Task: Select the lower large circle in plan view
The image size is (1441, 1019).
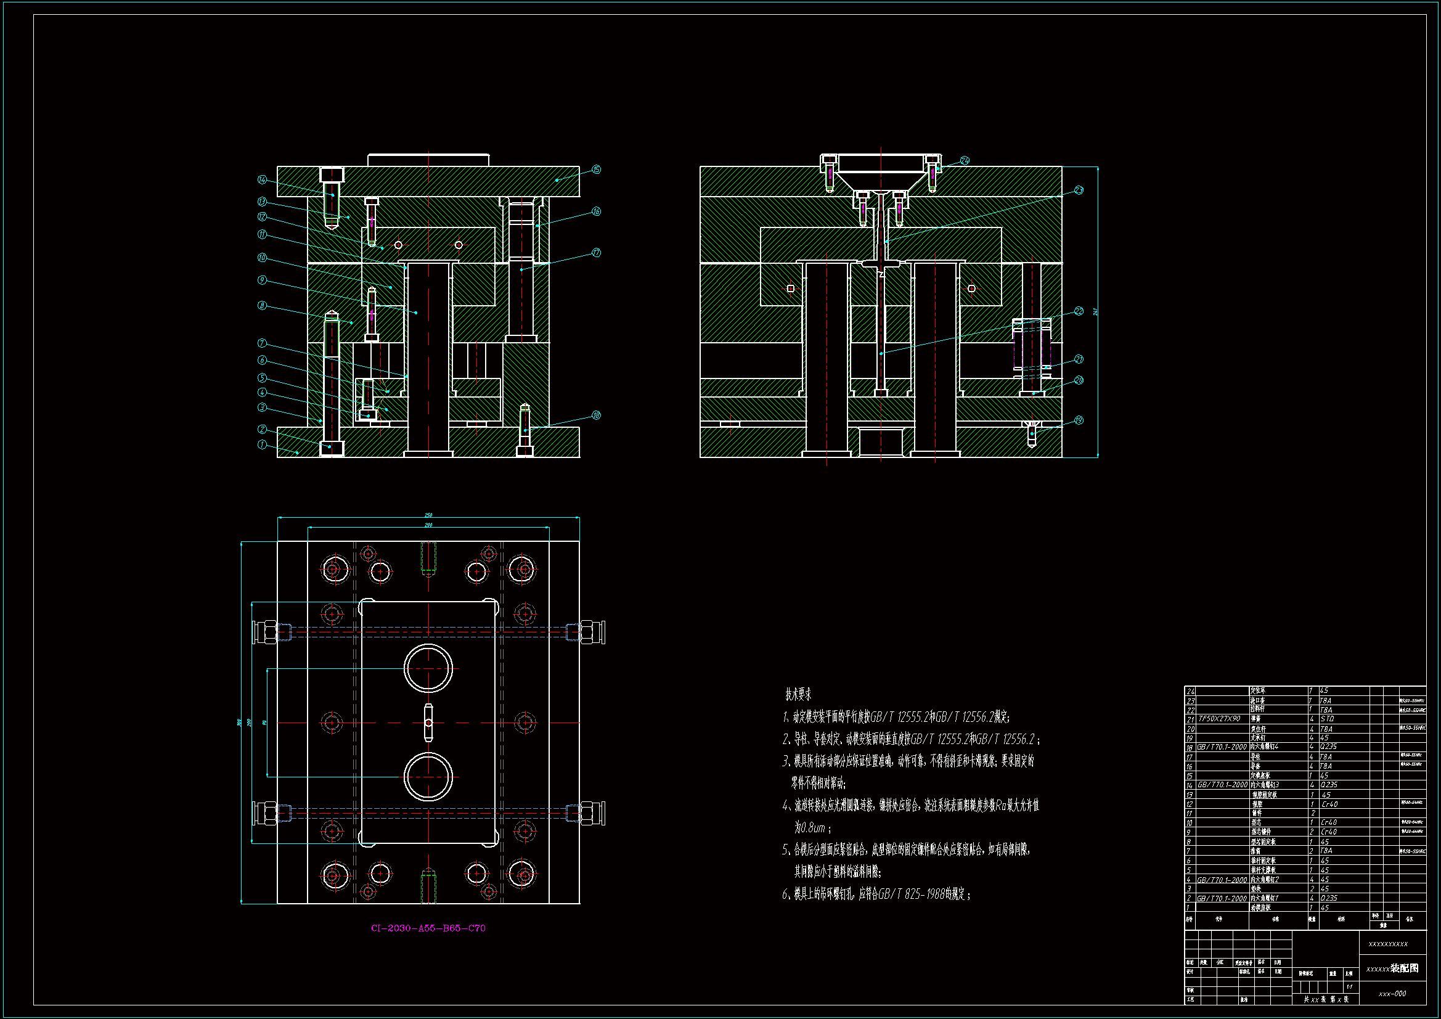Action: [x=428, y=777]
